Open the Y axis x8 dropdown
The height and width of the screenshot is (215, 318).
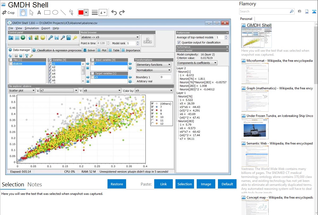coord(102,91)
